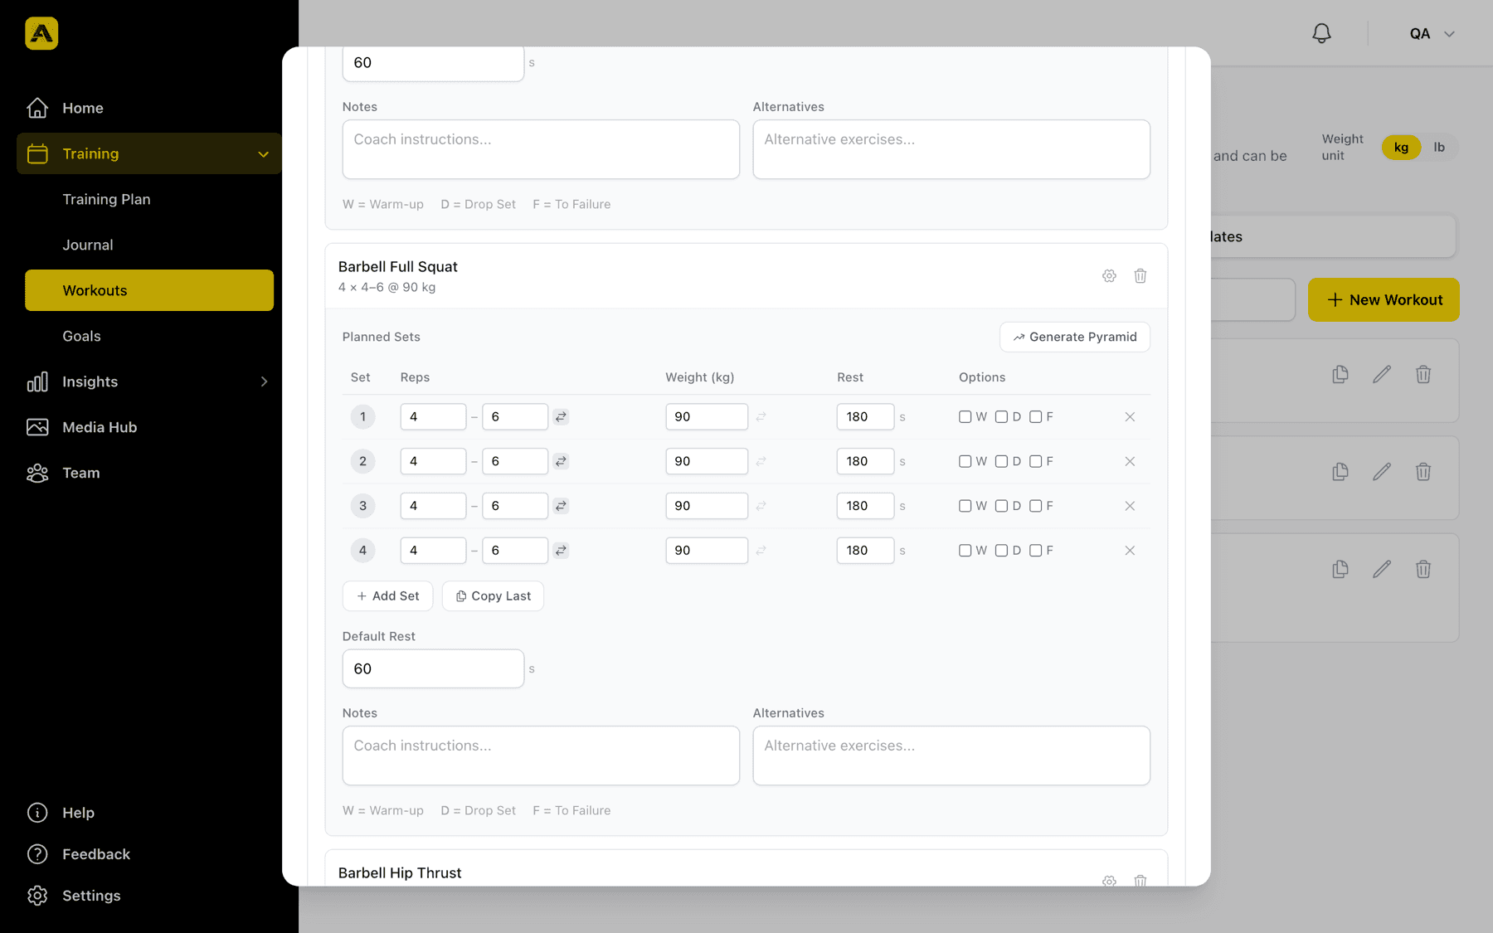Click Generate Pyramid button

tap(1074, 337)
